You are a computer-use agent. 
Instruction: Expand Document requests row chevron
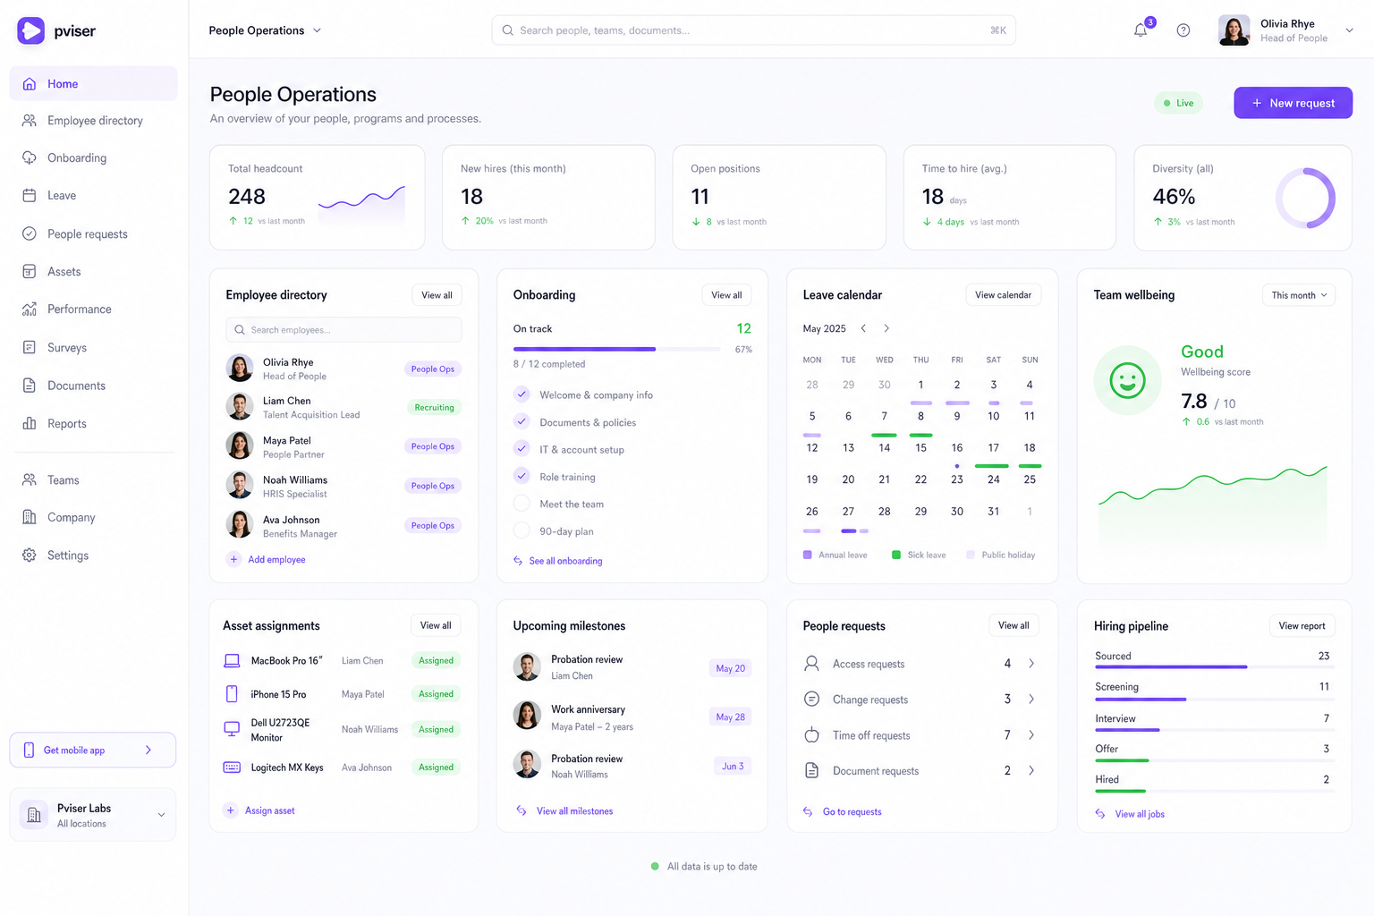pos(1031,770)
